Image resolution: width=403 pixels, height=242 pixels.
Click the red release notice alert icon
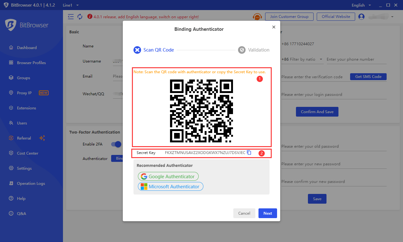(x=90, y=17)
